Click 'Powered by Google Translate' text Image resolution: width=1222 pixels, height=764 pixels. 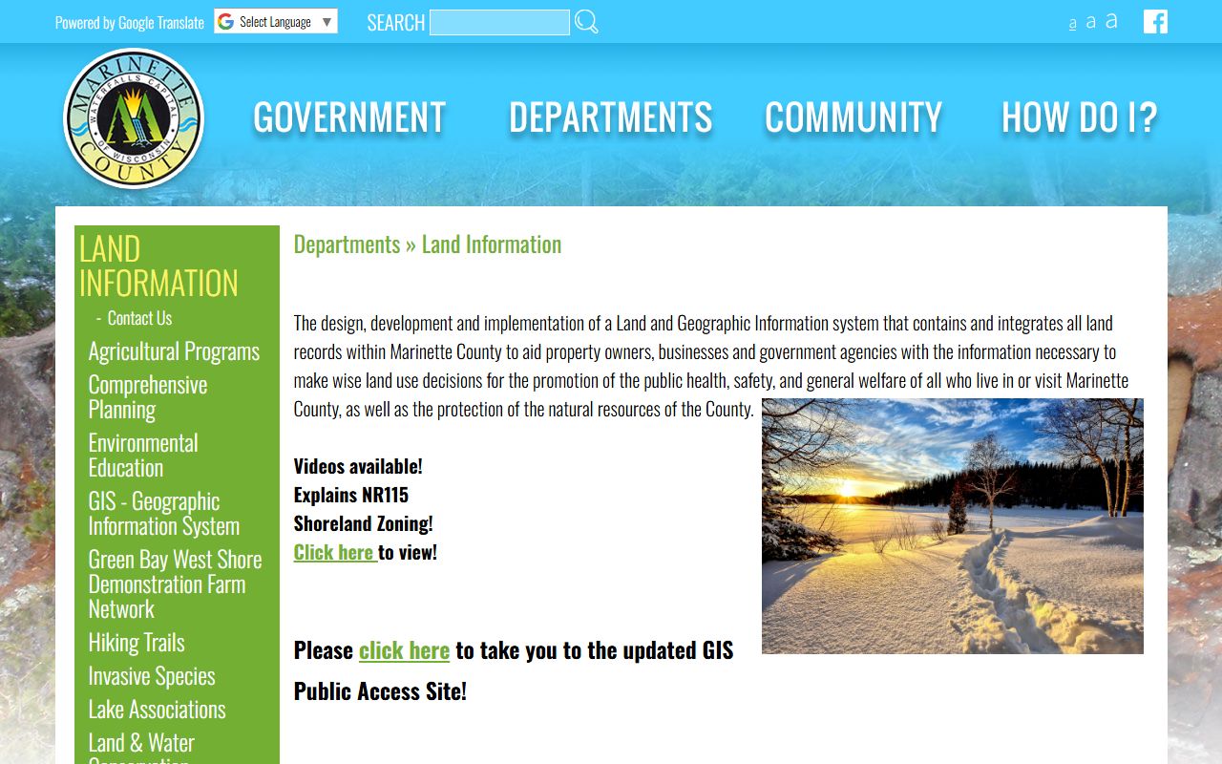(x=130, y=23)
